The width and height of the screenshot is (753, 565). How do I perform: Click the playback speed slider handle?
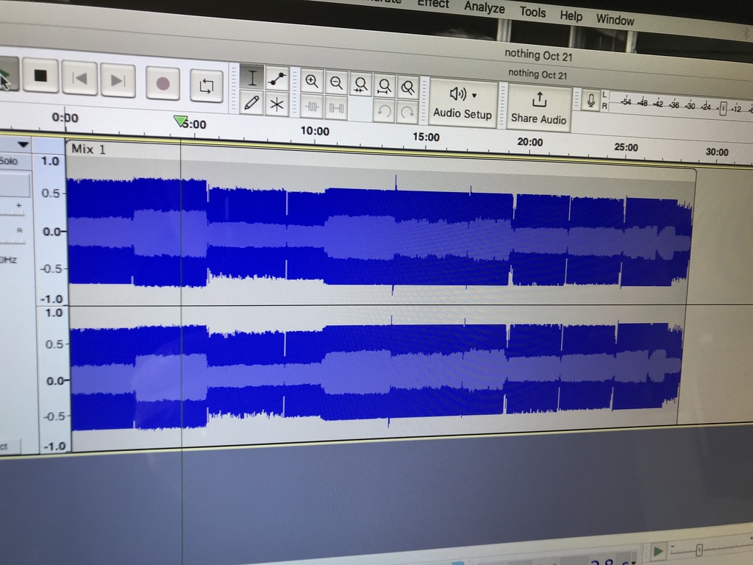(699, 550)
